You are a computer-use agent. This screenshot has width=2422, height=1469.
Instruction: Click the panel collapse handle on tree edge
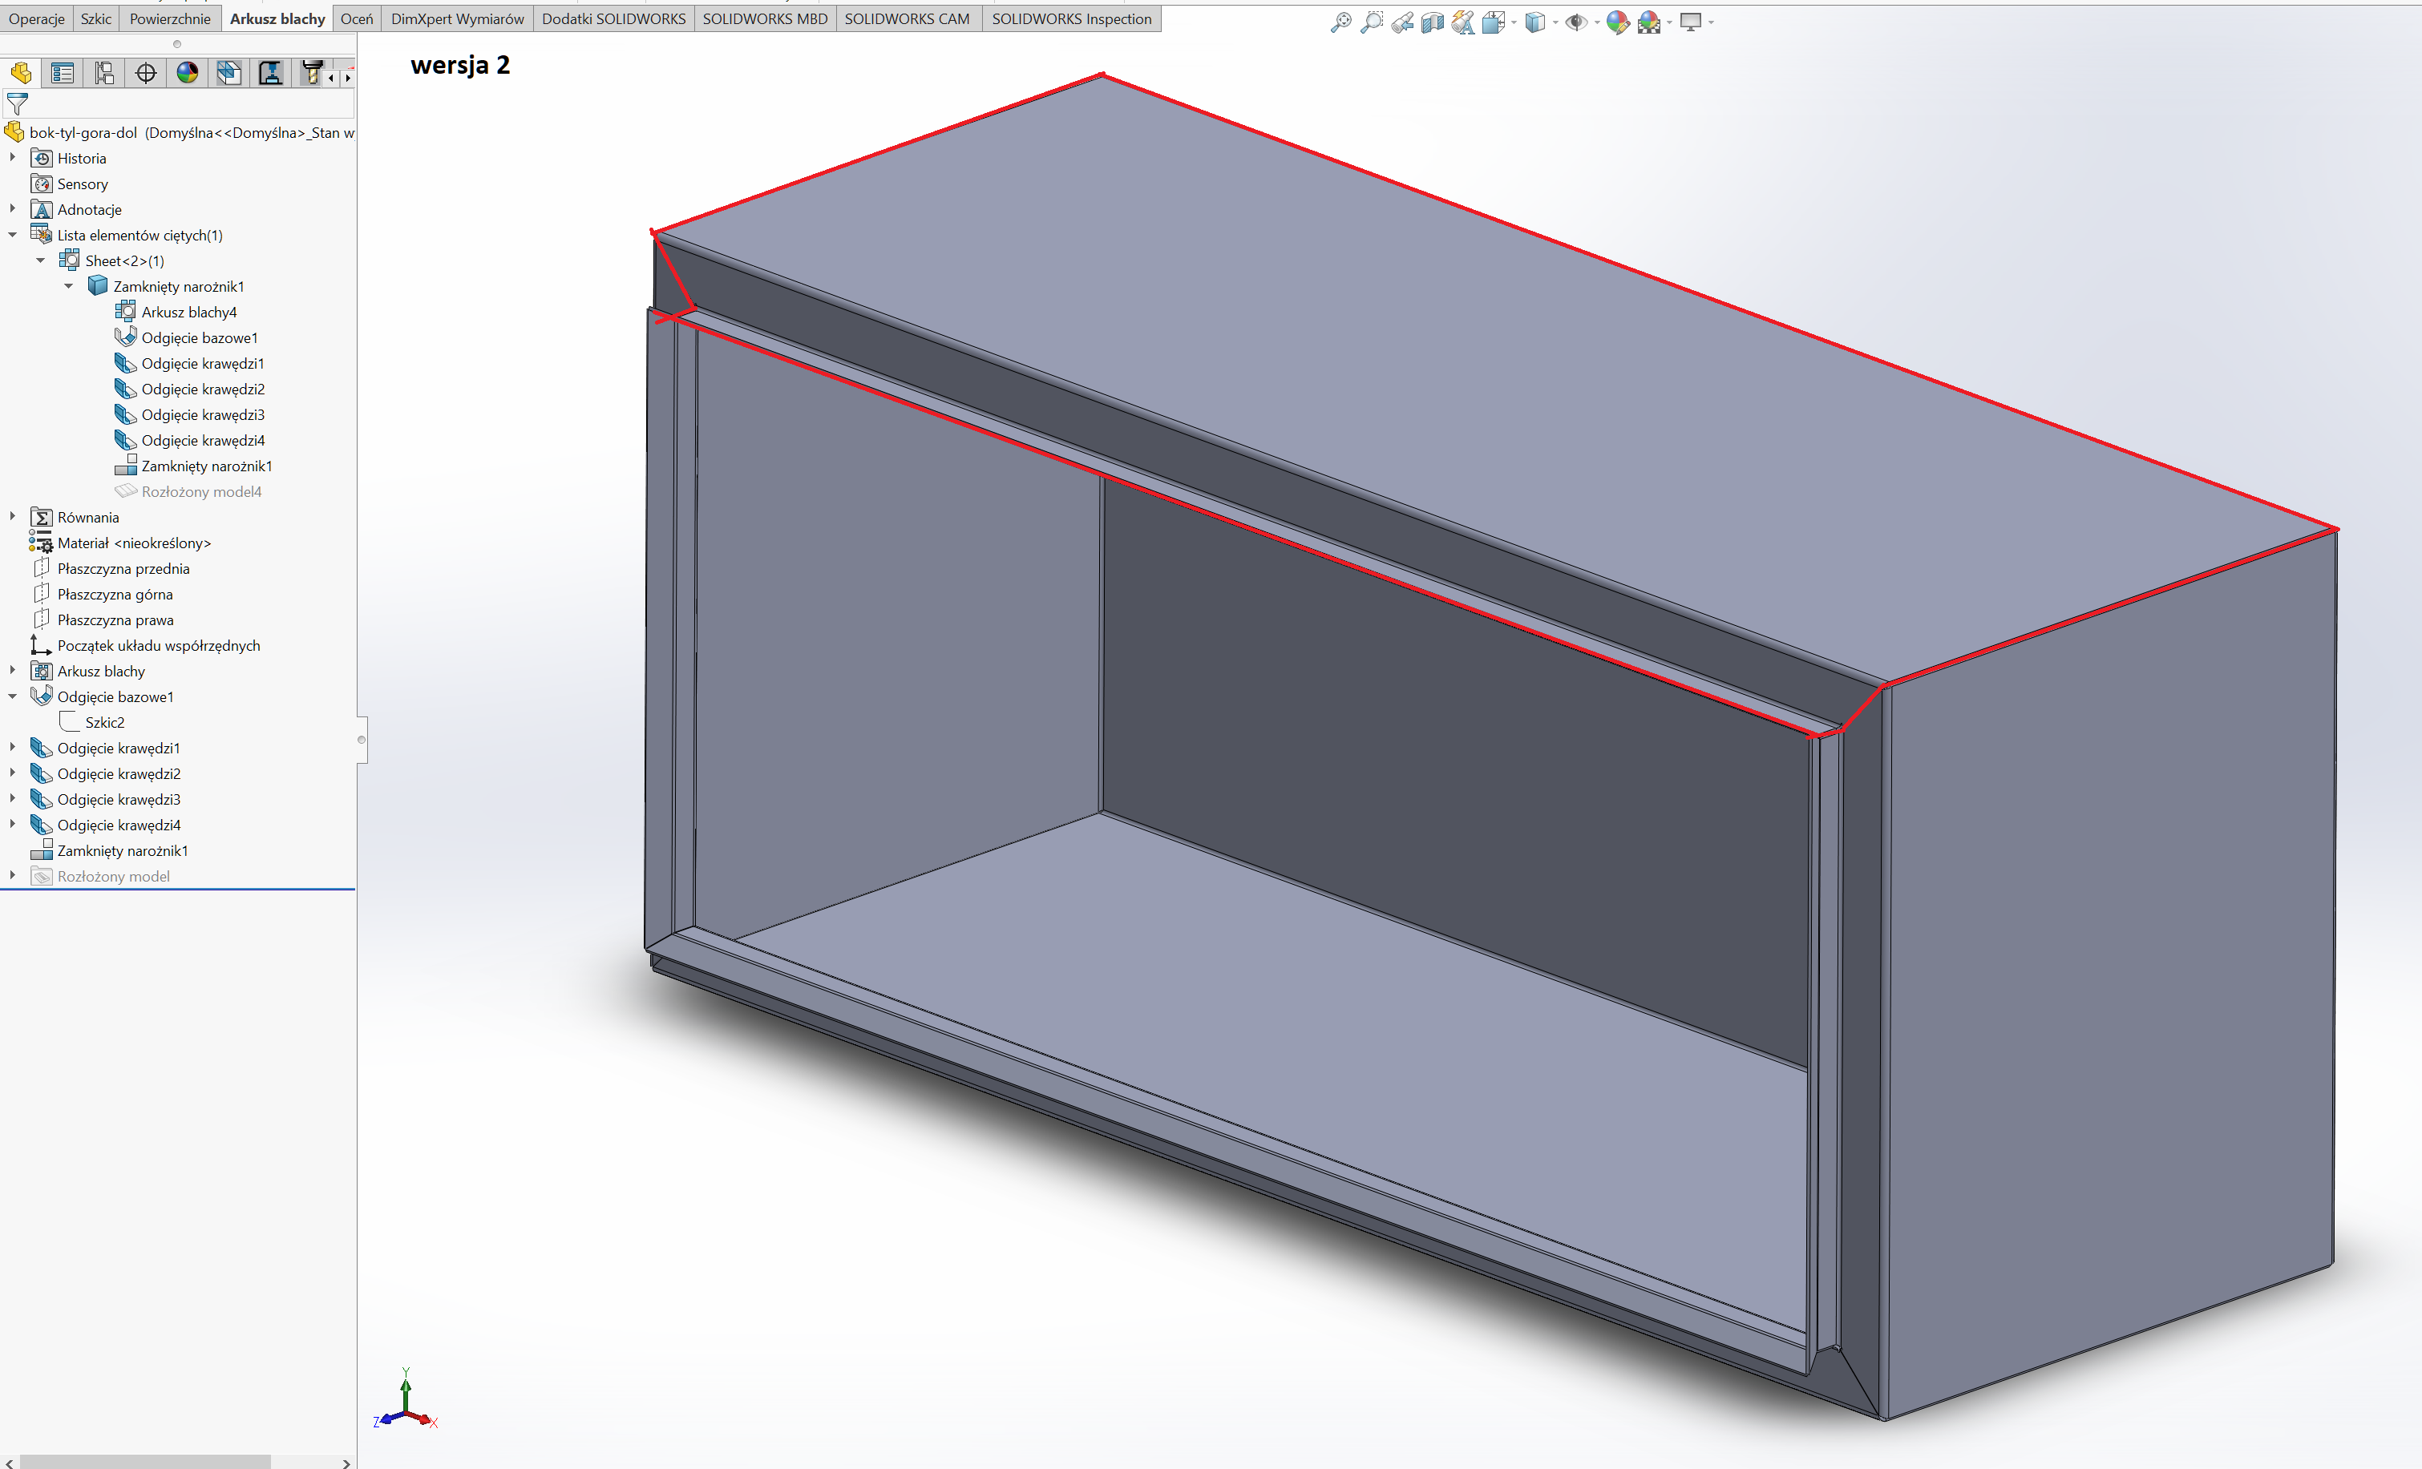[x=362, y=739]
